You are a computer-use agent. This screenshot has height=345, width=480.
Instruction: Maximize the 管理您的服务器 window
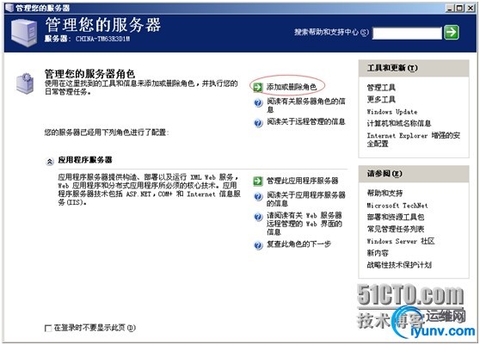point(459,8)
